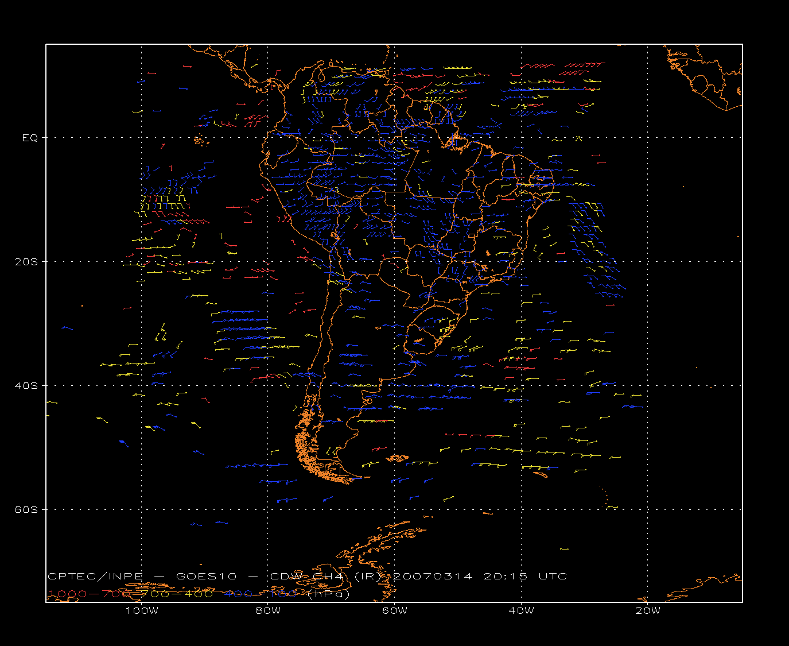
Task: Click the 20S latitude label
Action: [x=26, y=262]
